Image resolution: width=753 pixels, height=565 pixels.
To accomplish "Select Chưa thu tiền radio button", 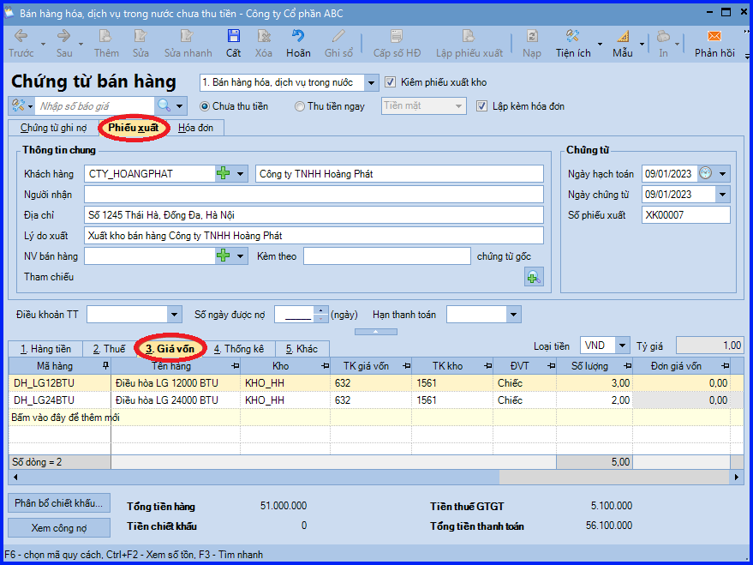I will [x=204, y=106].
